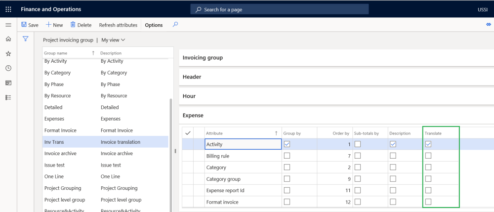Open Workspaces icon in sidebar
Screen dimensions: 494x212
[8, 83]
